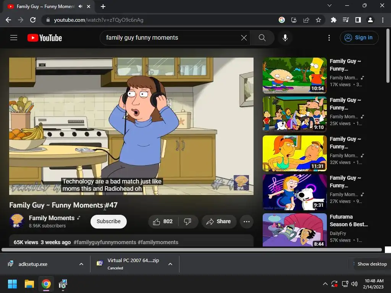Open more actions ellipsis under video
Viewport: 391px width, 293px height.
(247, 222)
